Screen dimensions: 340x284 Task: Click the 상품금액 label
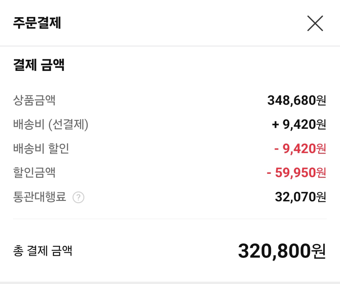pyautogui.click(x=34, y=100)
